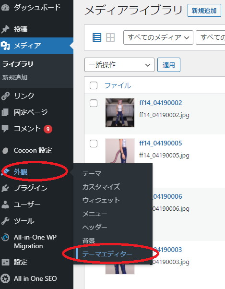Click the person icon beside ユーザー
Viewport: 225px width, 289px height.
(5, 205)
